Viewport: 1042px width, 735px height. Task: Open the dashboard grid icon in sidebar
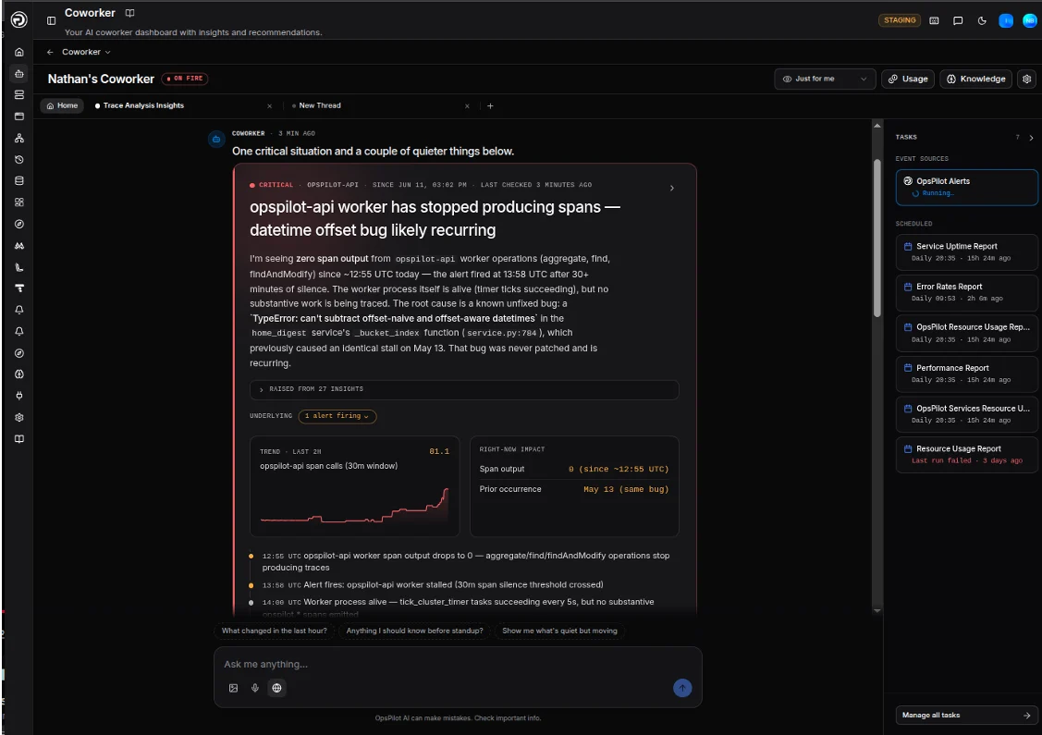pyautogui.click(x=19, y=202)
